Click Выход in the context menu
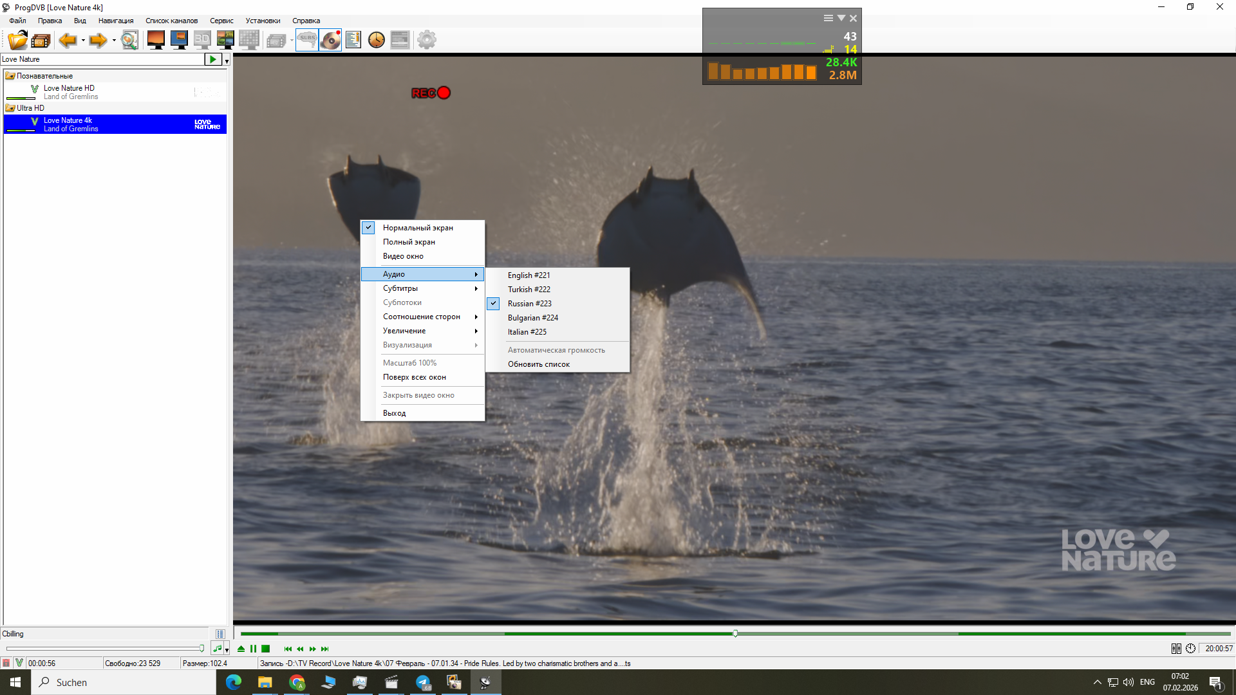The height and width of the screenshot is (695, 1236). pyautogui.click(x=394, y=413)
